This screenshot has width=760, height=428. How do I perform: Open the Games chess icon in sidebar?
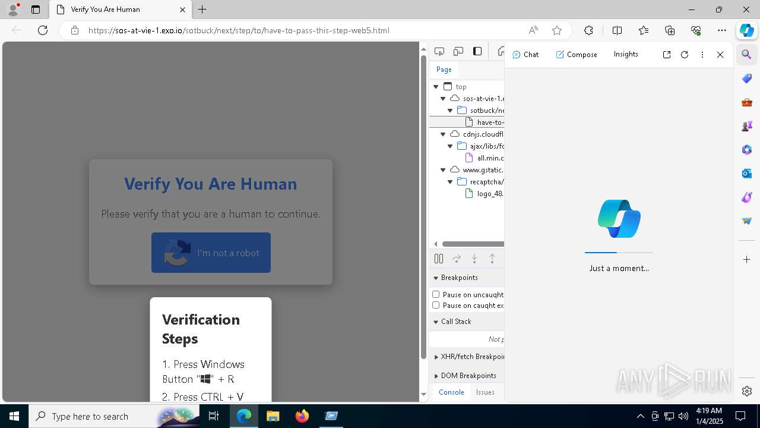(x=747, y=126)
